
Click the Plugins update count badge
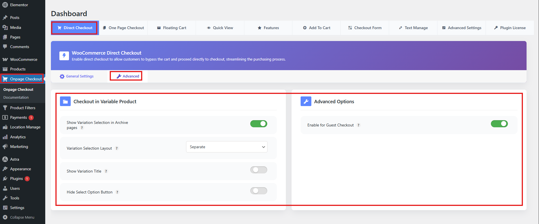pos(27,179)
